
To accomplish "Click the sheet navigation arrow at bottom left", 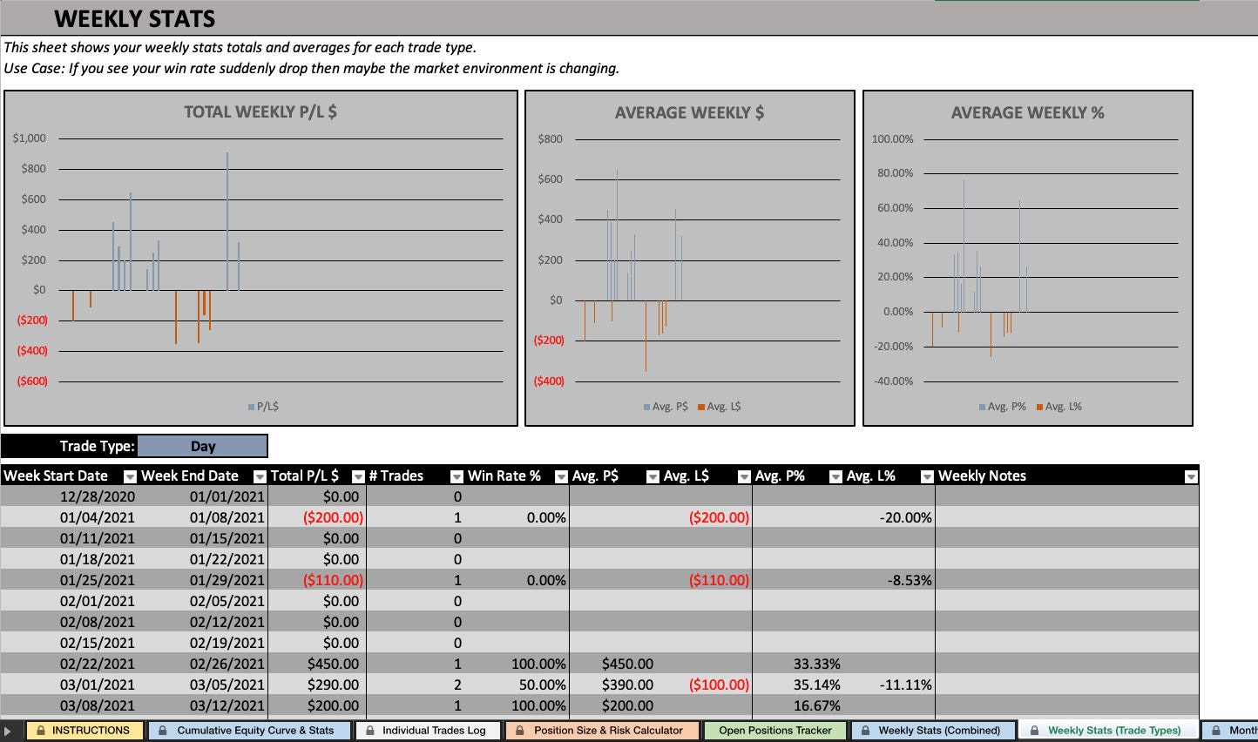I will 9,730.
